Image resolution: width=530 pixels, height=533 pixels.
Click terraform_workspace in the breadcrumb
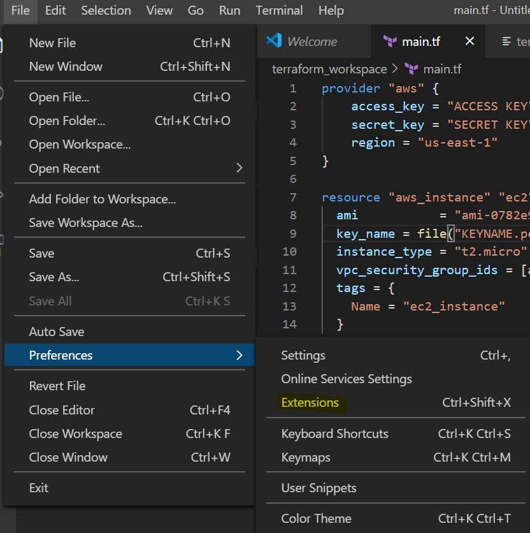point(329,69)
